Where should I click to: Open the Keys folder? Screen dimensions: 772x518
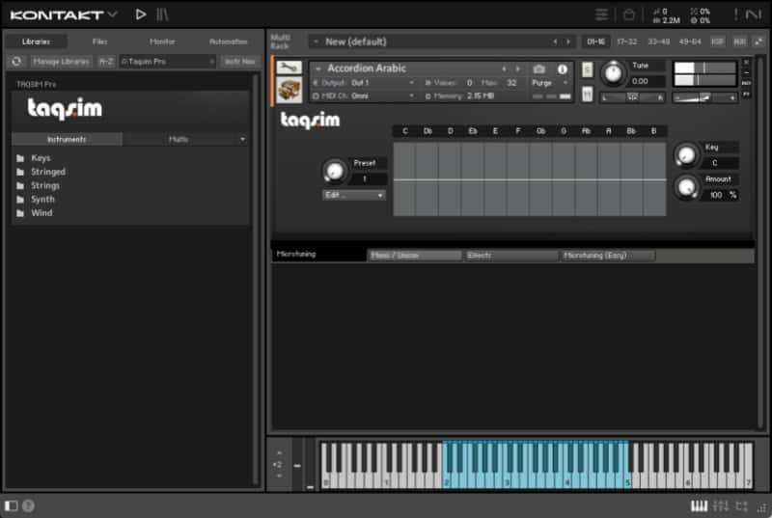[41, 158]
